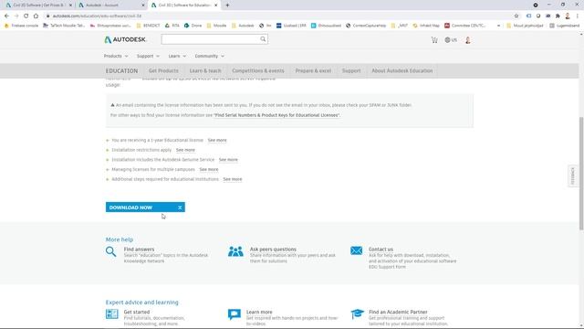Click the search magnifier icon
This screenshot has width=584, height=329.
(263, 39)
